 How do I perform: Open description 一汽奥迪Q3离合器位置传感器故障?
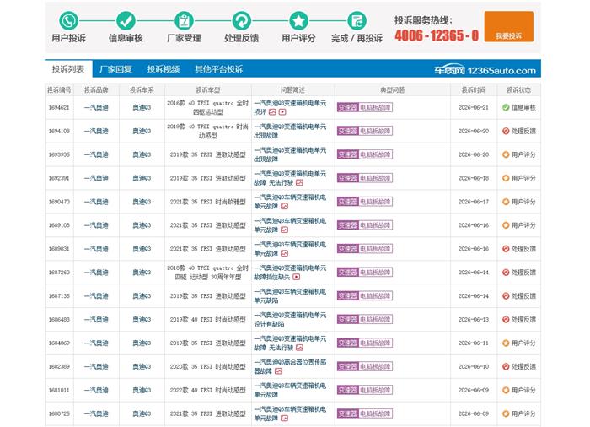point(290,366)
